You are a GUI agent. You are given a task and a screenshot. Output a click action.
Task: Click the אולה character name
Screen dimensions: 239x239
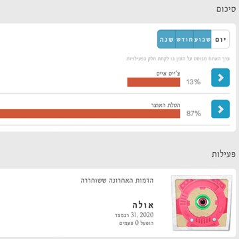click(143, 205)
